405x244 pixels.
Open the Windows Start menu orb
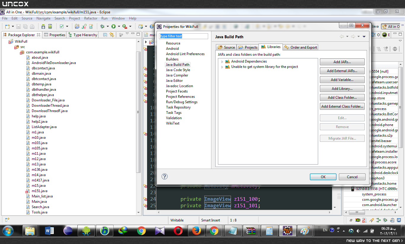pyautogui.click(x=7, y=231)
